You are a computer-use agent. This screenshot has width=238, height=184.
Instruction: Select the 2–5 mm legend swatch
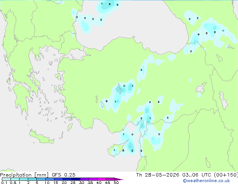[32, 179]
